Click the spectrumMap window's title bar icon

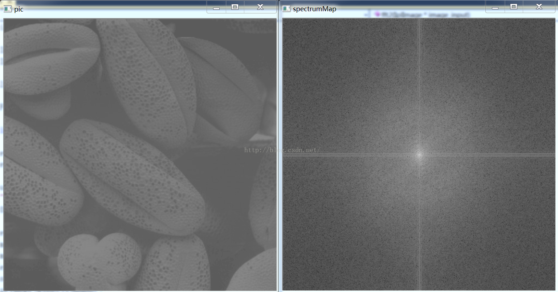tap(286, 9)
